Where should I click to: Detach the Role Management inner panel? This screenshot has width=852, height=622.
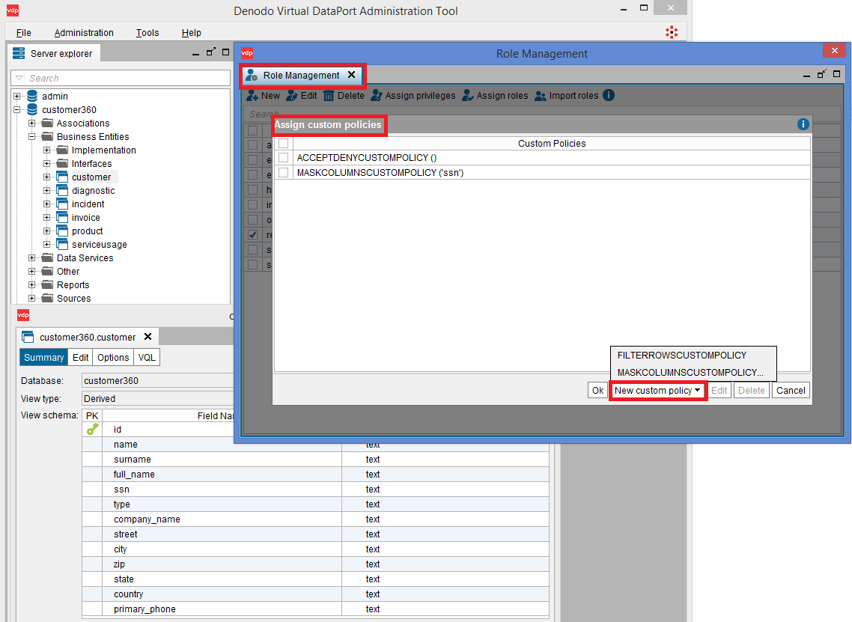[821, 74]
